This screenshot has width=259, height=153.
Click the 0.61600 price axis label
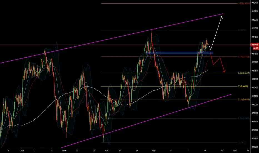point(255,37)
